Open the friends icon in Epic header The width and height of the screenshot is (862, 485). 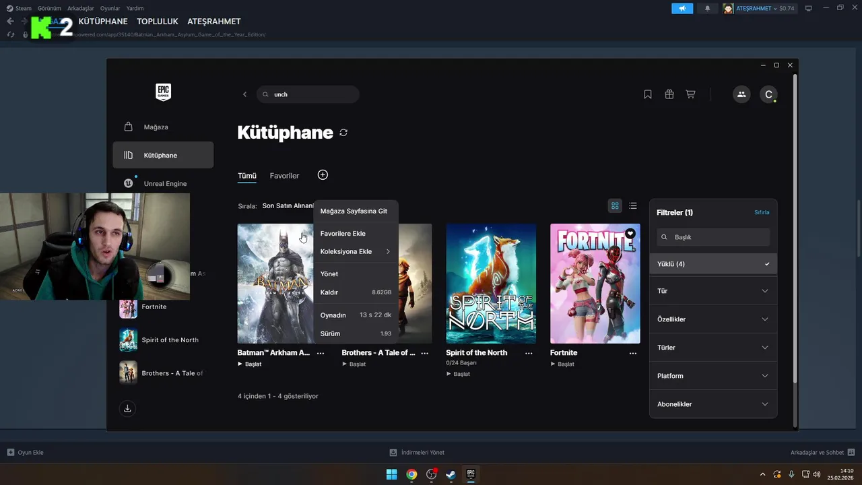(741, 94)
